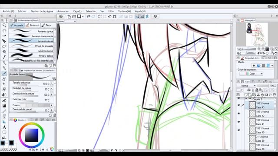Screen dimensions: 278x156
Task: Toggle the border effect circle icon
Action: coord(254,65)
